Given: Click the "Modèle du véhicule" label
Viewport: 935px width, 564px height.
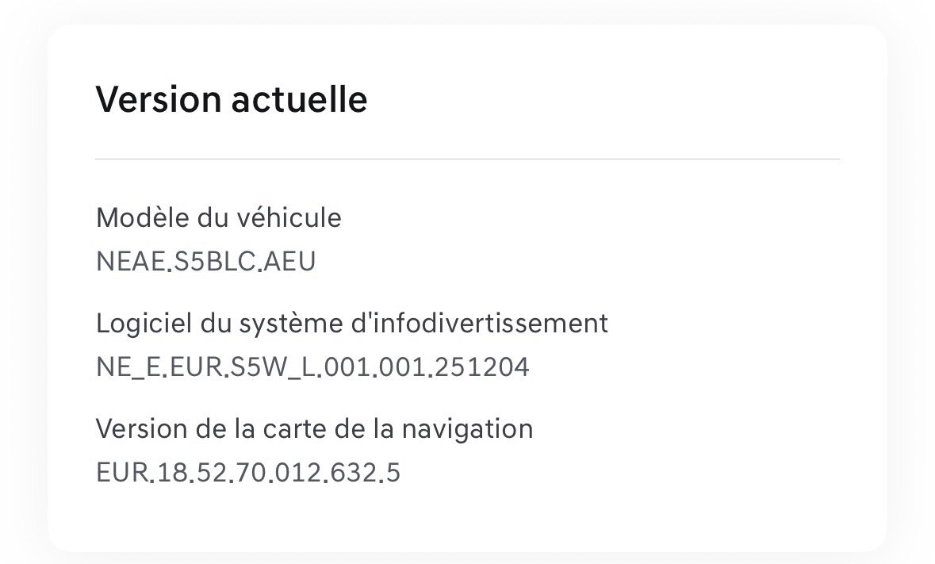Looking at the screenshot, I should (218, 217).
